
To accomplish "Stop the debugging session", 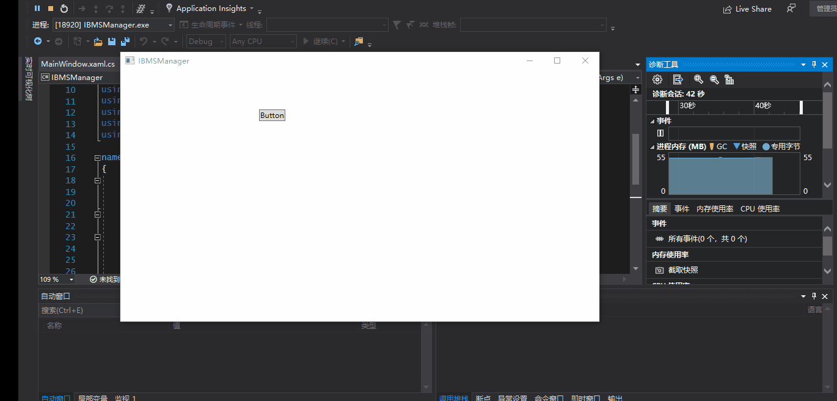I will click(x=51, y=9).
